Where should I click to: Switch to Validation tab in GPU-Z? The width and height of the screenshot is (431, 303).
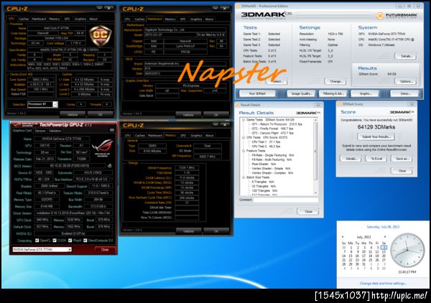tap(55, 131)
